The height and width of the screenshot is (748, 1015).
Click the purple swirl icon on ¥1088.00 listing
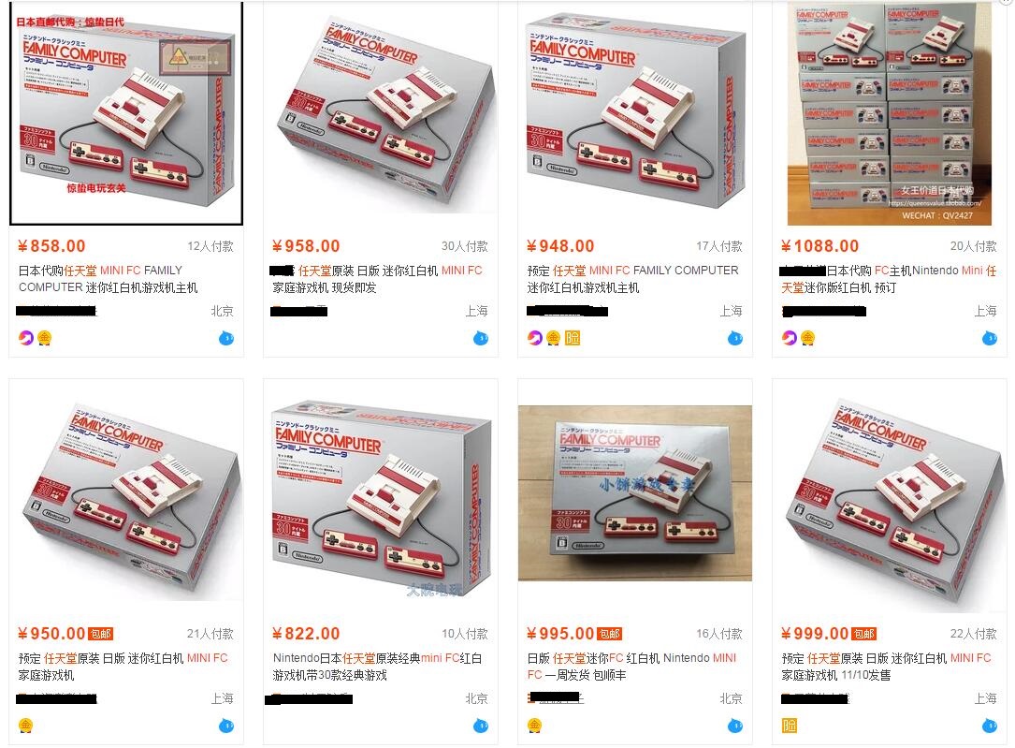(x=790, y=337)
